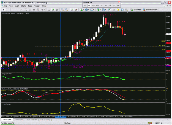Click the profiles icon
The image size is (172, 125).
[103, 10]
